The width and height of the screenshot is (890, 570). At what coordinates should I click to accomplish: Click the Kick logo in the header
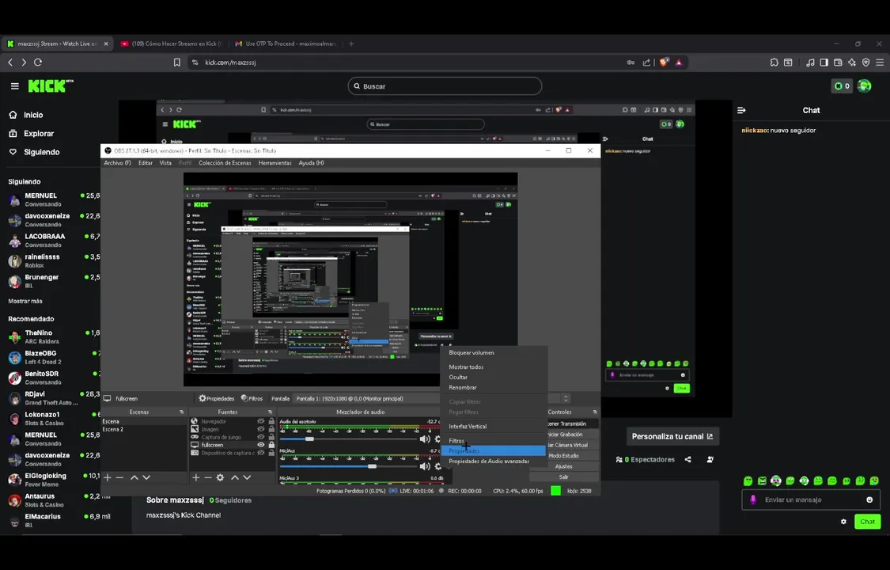[51, 85]
